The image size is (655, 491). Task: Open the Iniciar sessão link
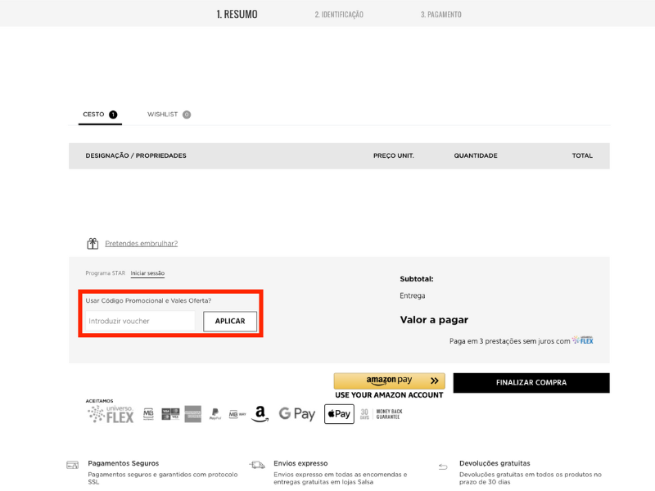click(x=147, y=273)
